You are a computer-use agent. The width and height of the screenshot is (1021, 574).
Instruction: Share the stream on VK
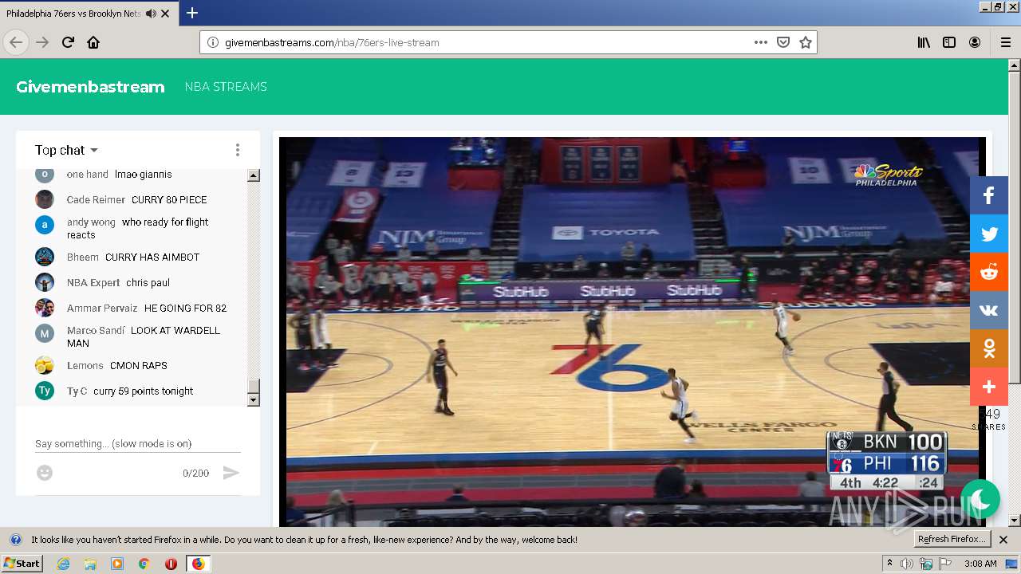point(989,310)
